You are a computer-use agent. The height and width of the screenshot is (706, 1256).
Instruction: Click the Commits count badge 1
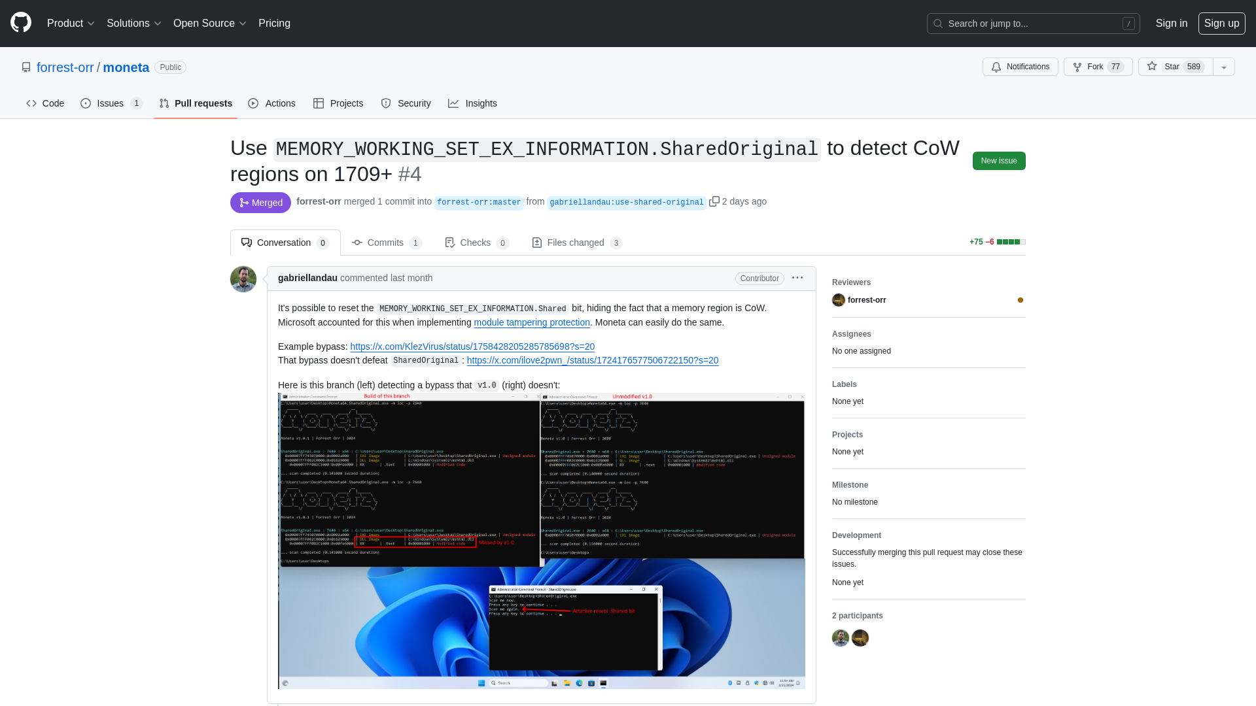point(415,243)
